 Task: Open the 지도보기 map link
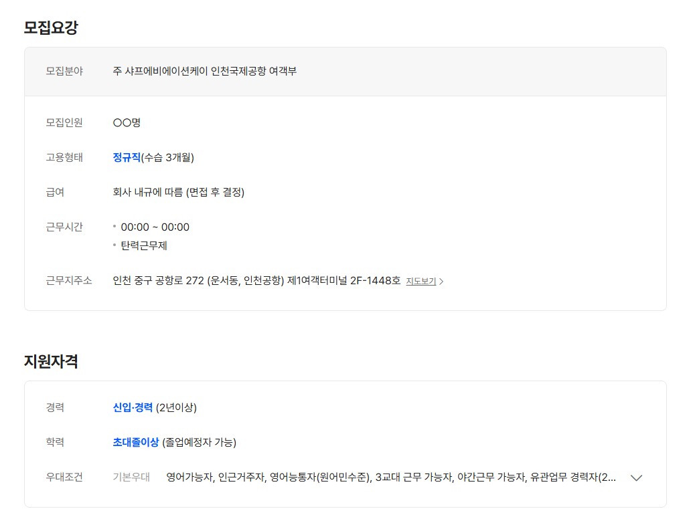[x=420, y=282]
